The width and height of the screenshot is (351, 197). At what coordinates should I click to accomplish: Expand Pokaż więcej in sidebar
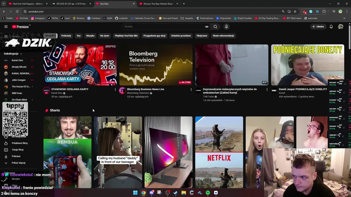click(x=18, y=163)
